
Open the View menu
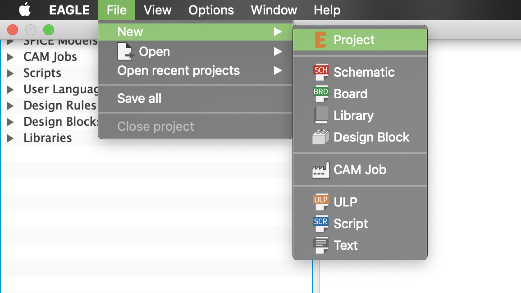[157, 10]
